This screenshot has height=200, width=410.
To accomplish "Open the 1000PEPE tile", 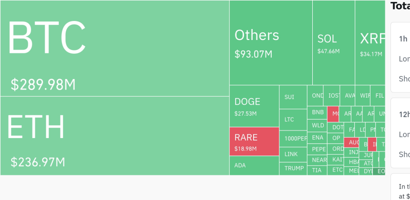I will tap(293, 139).
